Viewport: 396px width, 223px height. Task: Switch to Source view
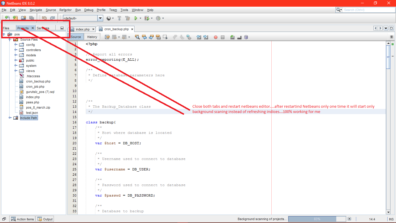[x=76, y=37]
